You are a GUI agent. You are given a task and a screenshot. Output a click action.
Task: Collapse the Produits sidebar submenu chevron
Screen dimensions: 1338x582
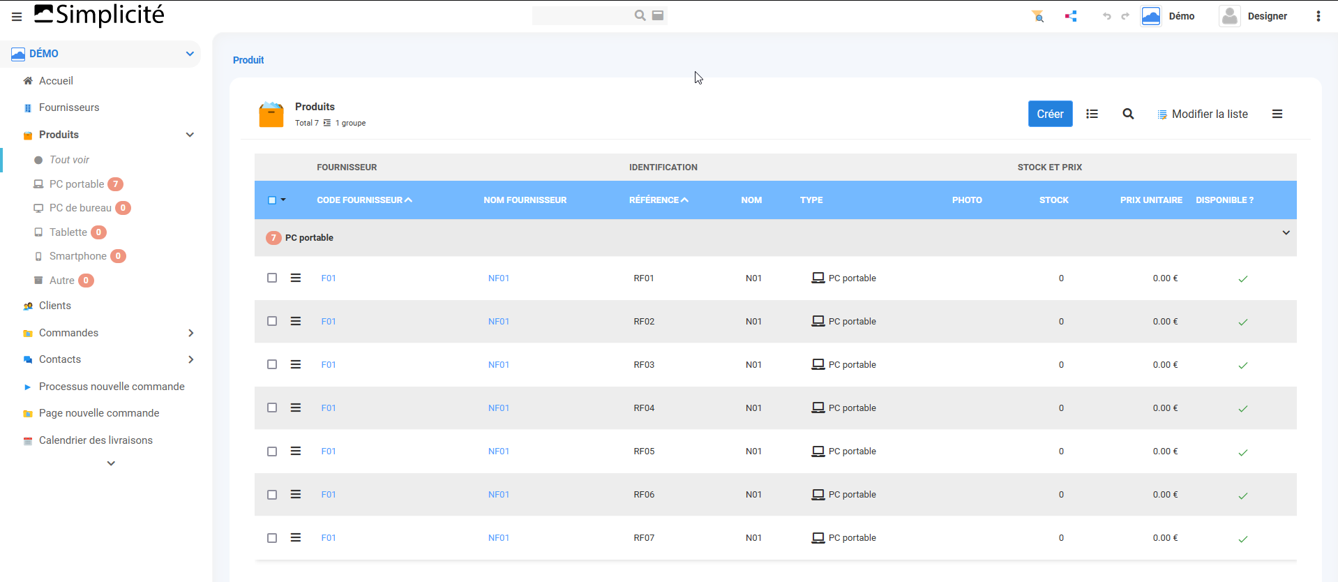190,135
